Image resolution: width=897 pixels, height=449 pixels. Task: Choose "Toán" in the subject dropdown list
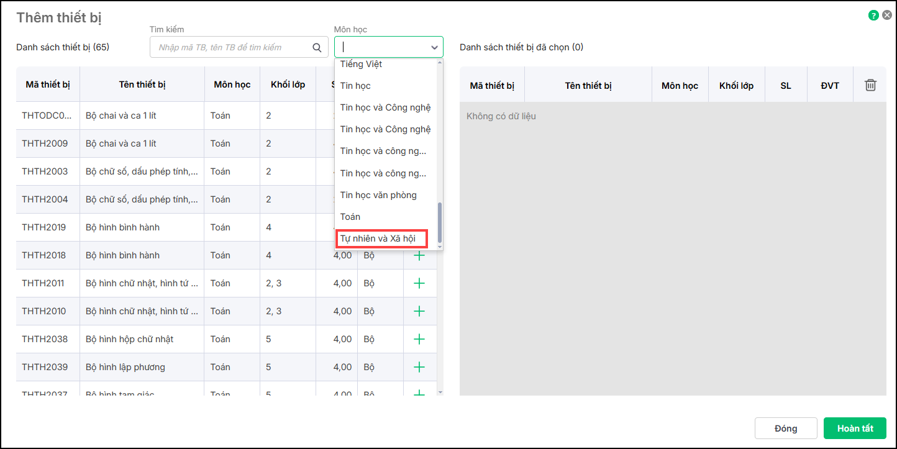point(350,217)
